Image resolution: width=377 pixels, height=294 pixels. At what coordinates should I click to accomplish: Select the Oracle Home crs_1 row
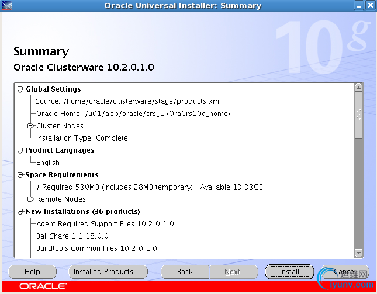133,114
